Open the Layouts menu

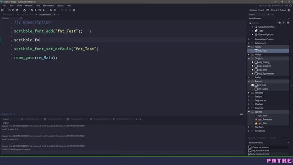pyautogui.click(x=60, y=5)
